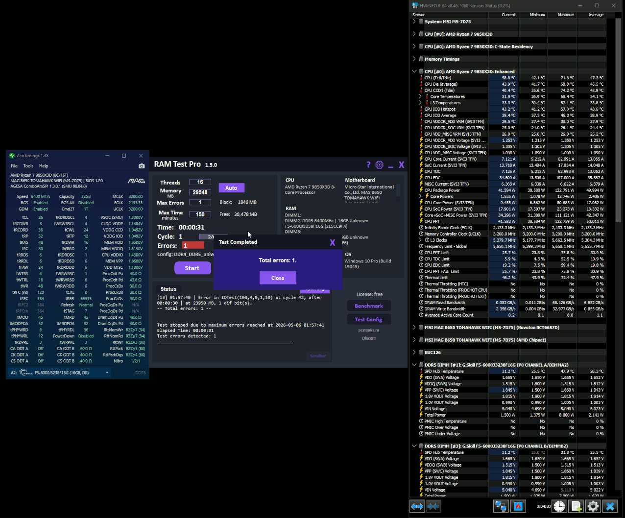625x518 pixels.
Task: Open the Benchmark button in RAM Test Pro
Action: click(369, 306)
